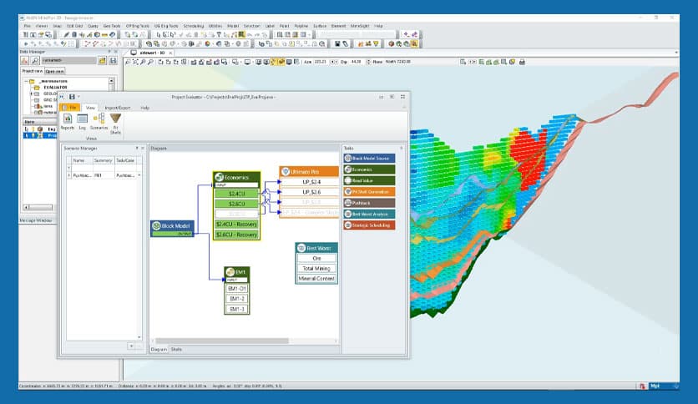Click the Block Model Source tool button
Viewport: 698px width, 404px height.
371,158
